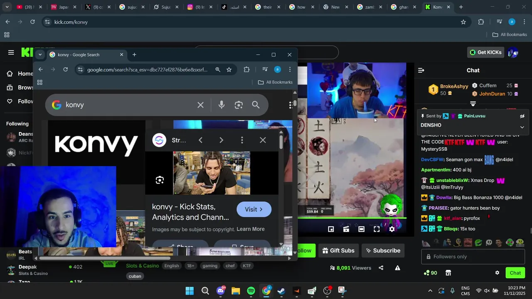Open Slots & Casino category link
This screenshot has width=532, height=299.
tap(143, 266)
